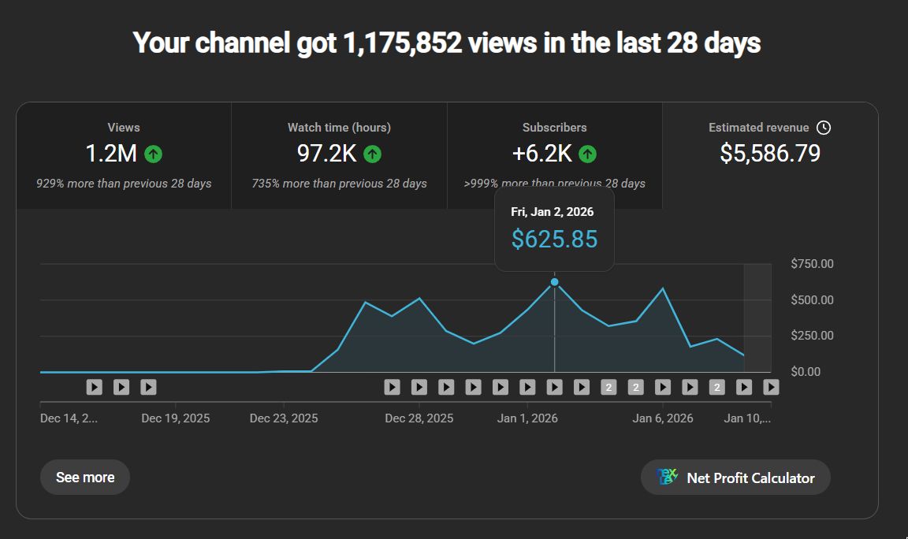Screen dimensions: 908x539
Task: Open the Net Profit Calculator
Action: 735,478
